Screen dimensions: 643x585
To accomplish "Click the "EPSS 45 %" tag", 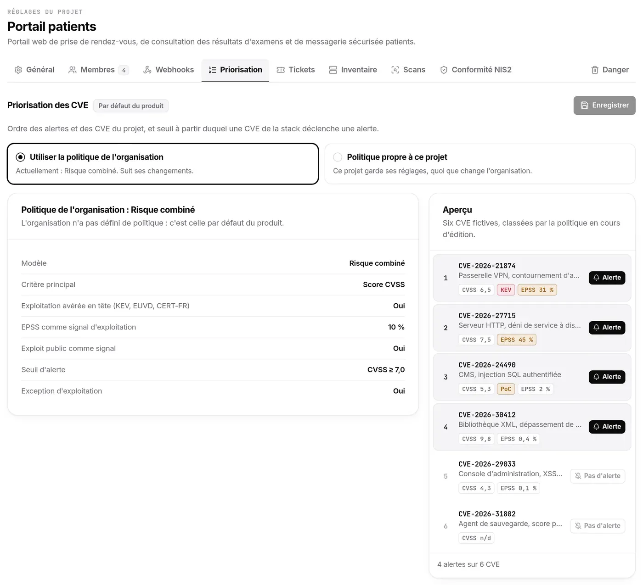I will click(517, 340).
